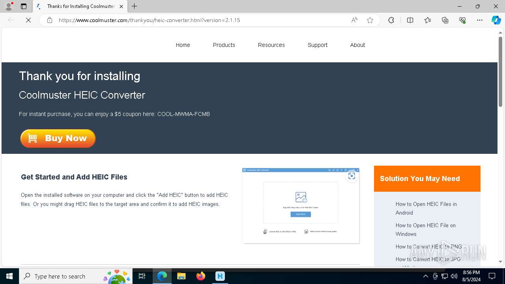Open the Support menu
The height and width of the screenshot is (284, 505).
(318, 45)
